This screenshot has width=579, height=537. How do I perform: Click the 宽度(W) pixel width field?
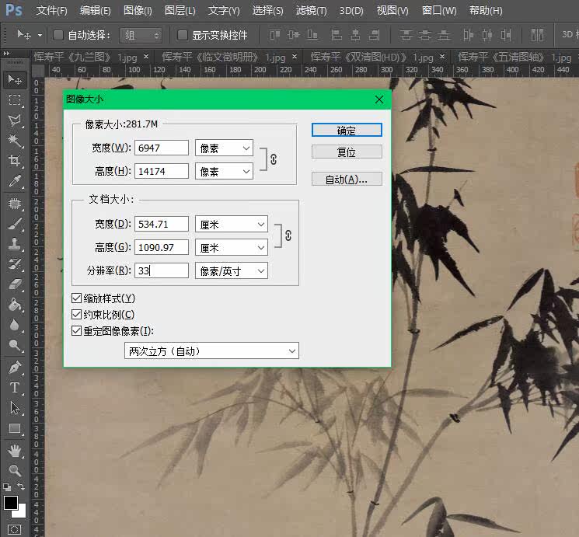pos(162,148)
